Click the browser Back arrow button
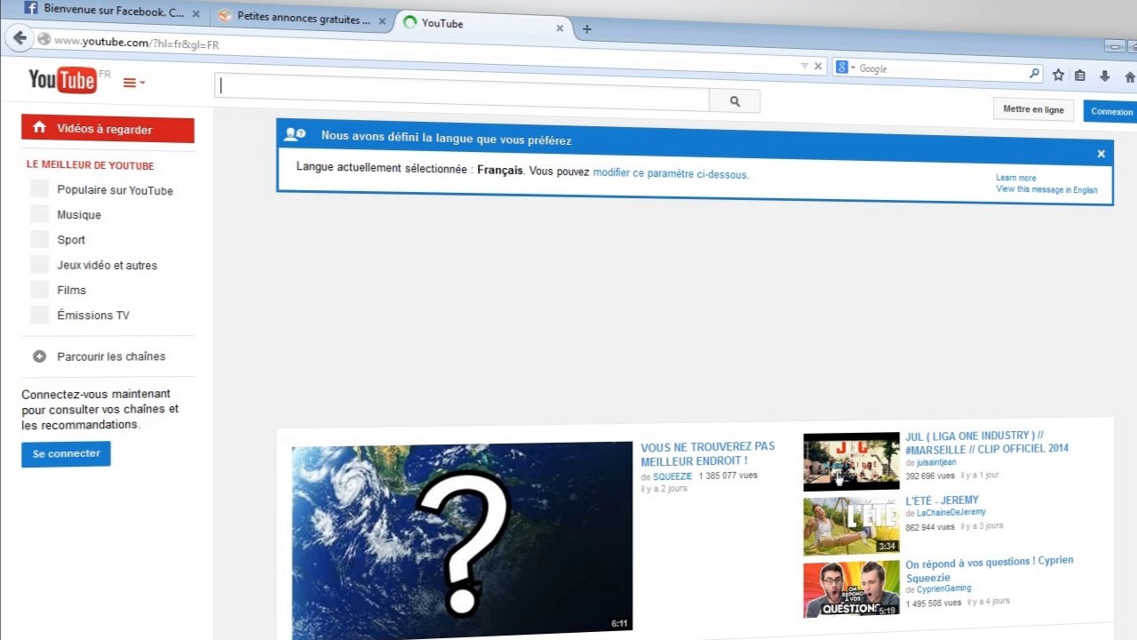 [21, 38]
